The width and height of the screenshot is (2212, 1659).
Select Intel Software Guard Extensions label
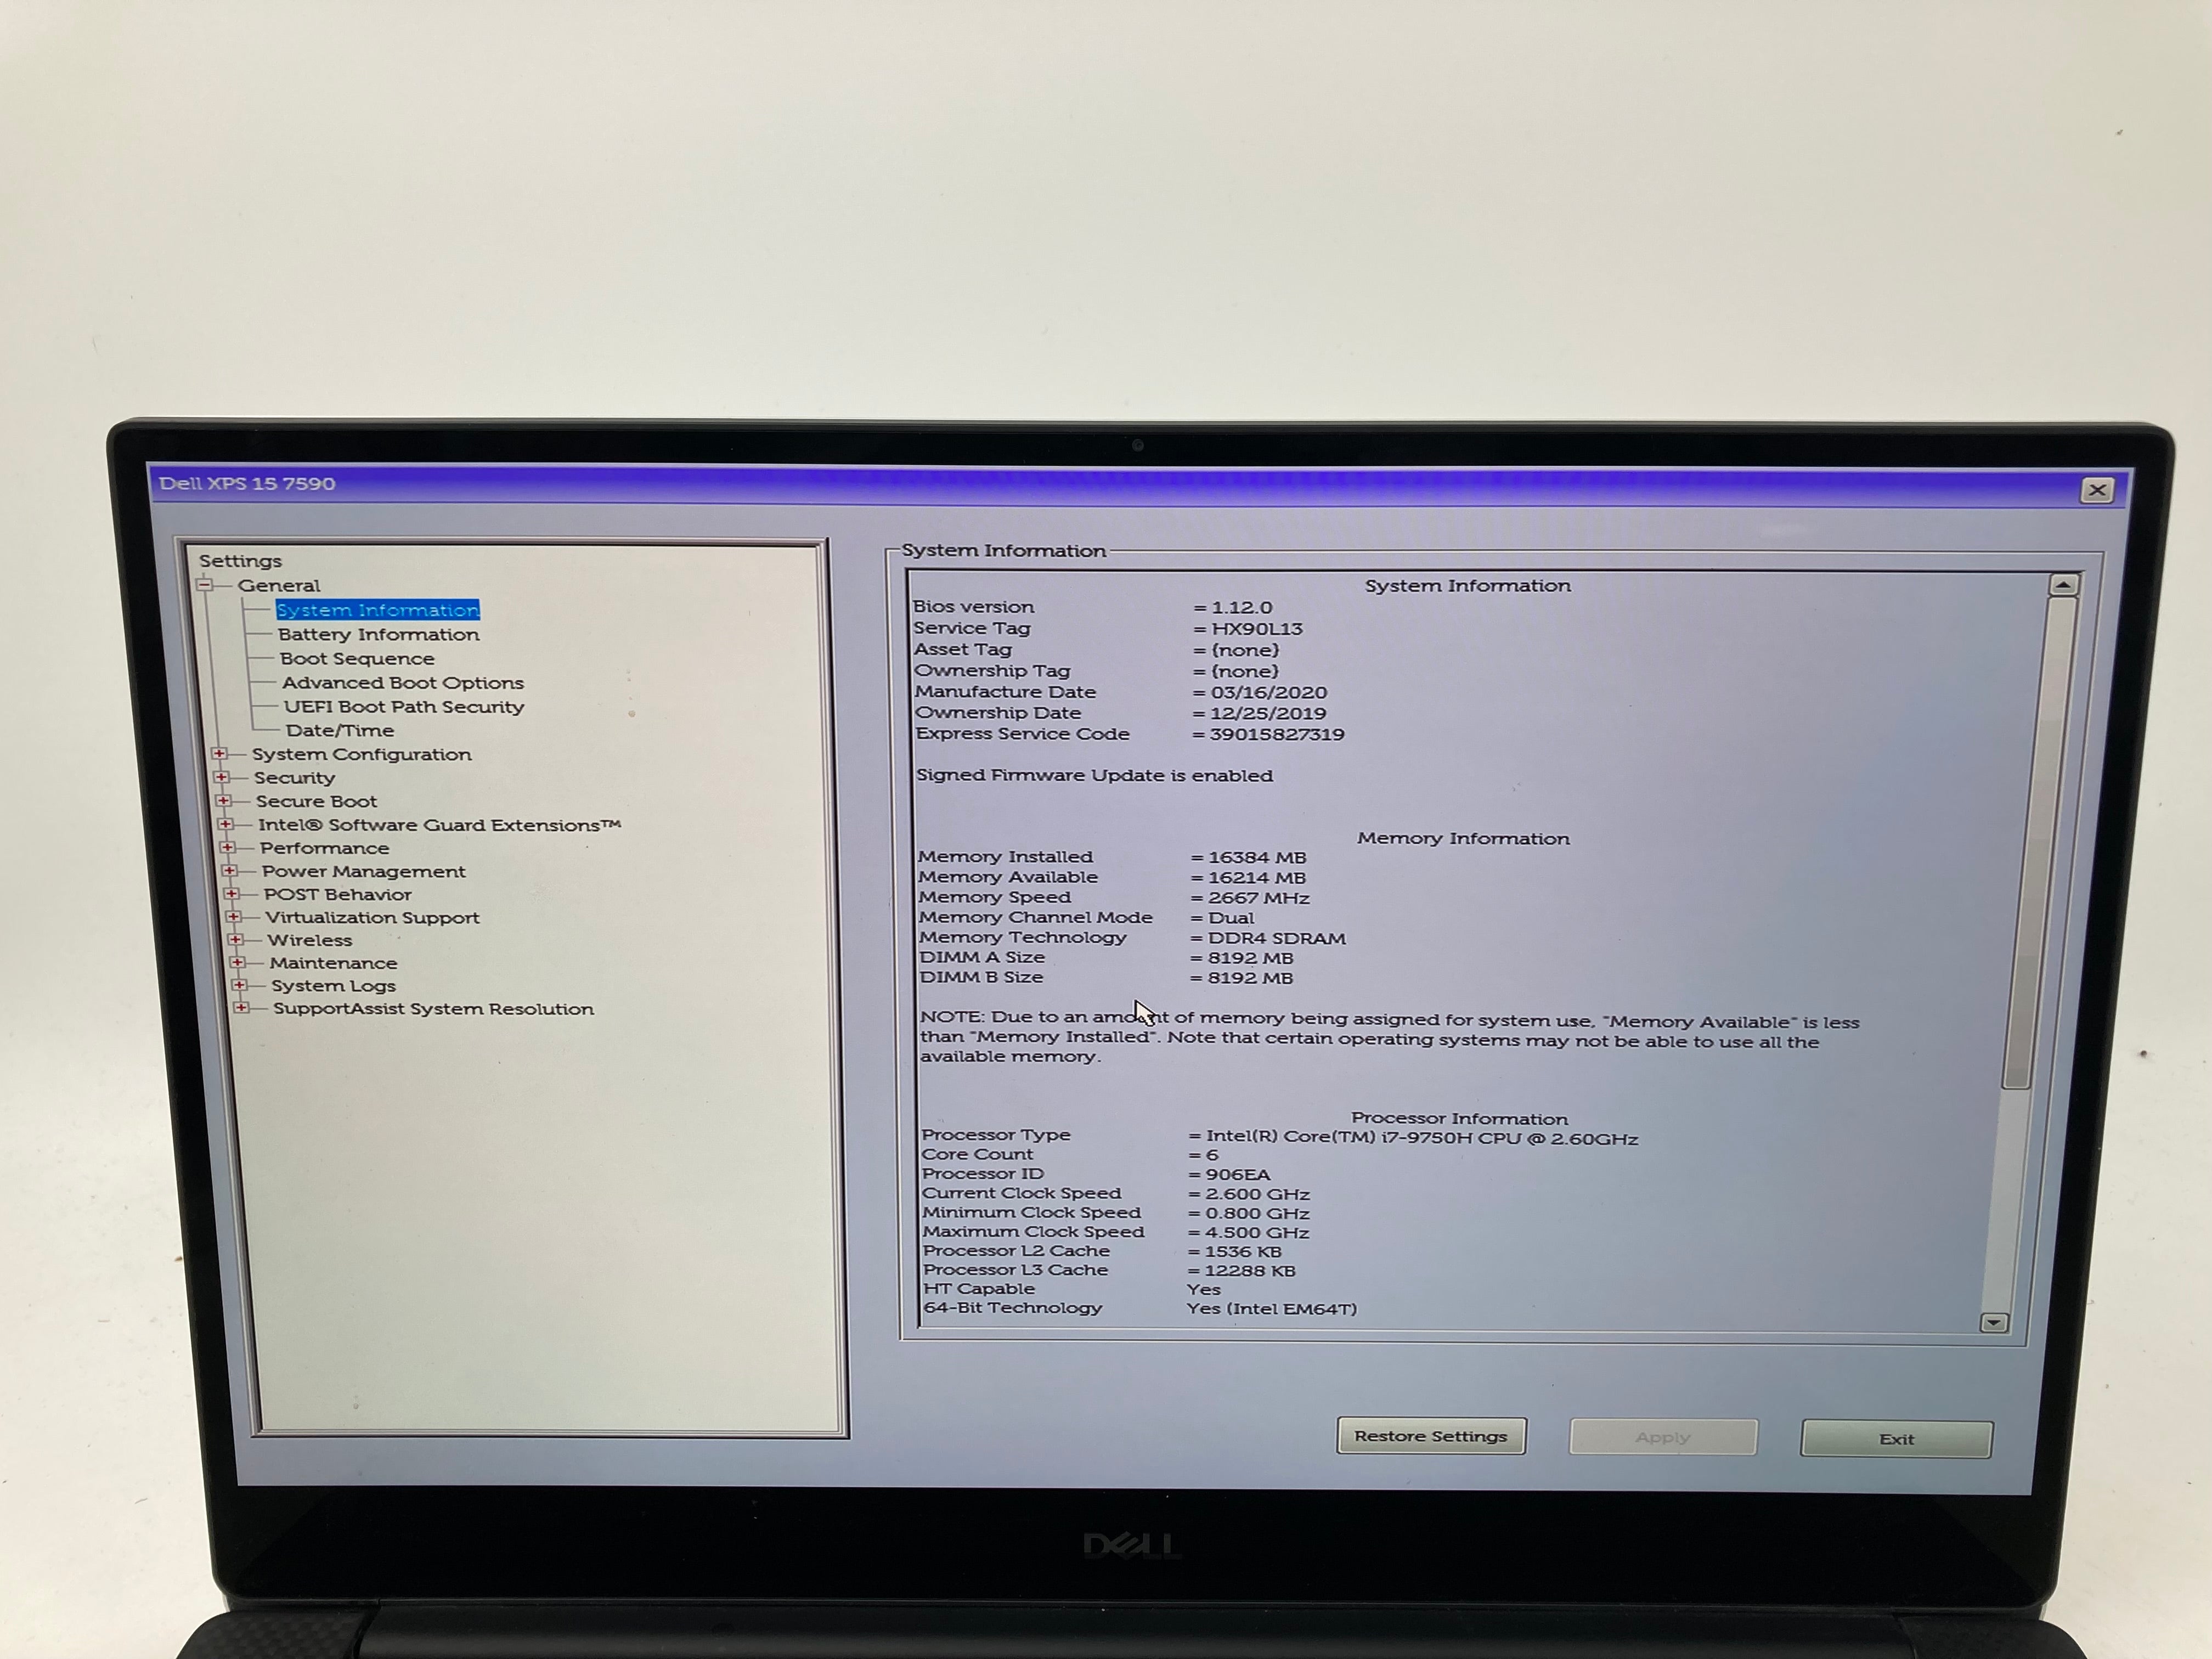coord(439,825)
